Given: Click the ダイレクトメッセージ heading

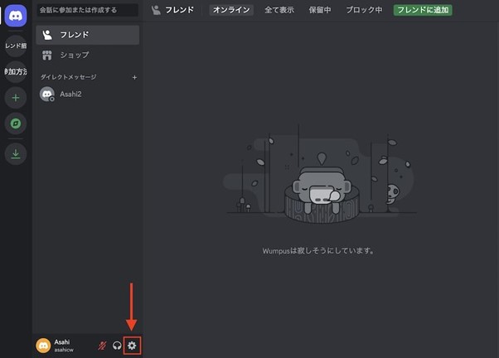Looking at the screenshot, I should pyautogui.click(x=69, y=77).
